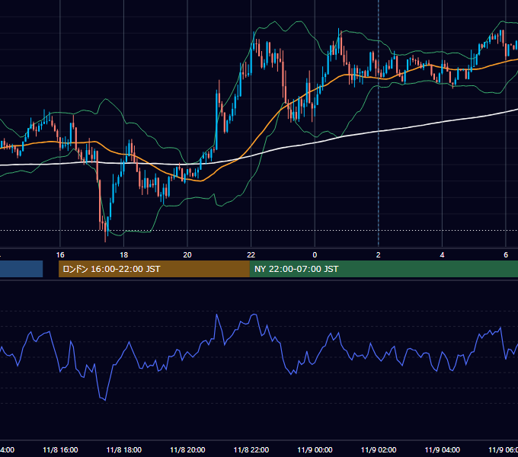Click the 11/9 04:00 date label

pos(443,450)
